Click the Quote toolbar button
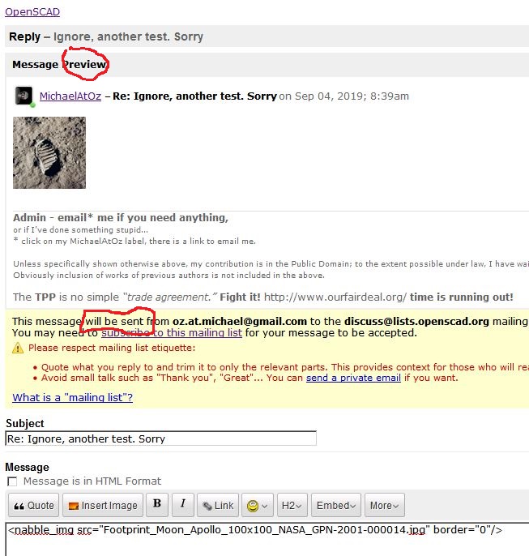The width and height of the screenshot is (529, 556). (x=33, y=505)
